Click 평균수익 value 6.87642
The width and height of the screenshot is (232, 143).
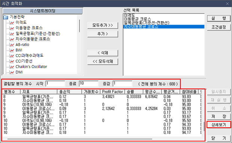152,97
